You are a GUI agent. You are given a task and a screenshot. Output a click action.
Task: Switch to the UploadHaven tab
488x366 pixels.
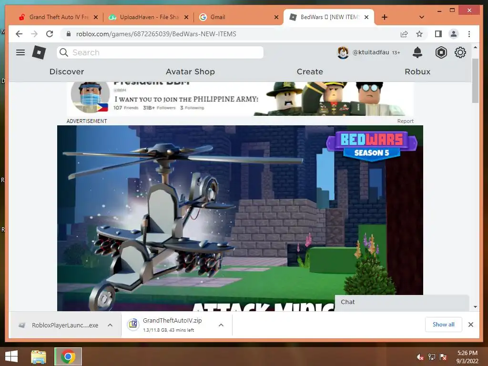point(149,17)
